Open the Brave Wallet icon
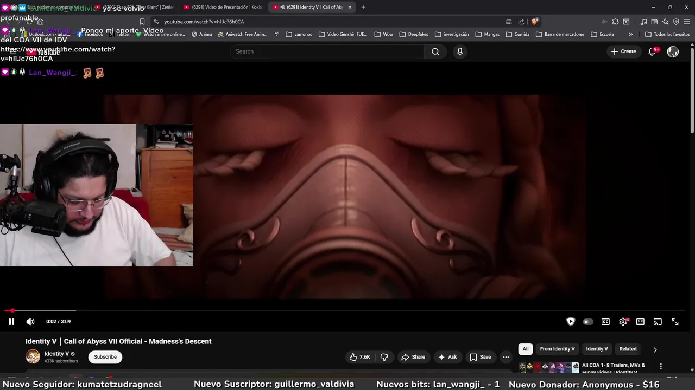695x390 pixels. [x=654, y=22]
